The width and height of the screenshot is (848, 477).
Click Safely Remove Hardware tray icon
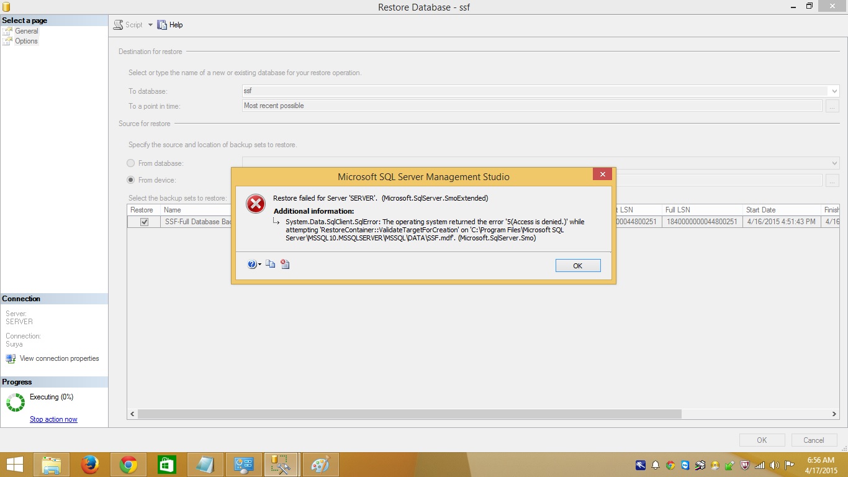click(730, 465)
